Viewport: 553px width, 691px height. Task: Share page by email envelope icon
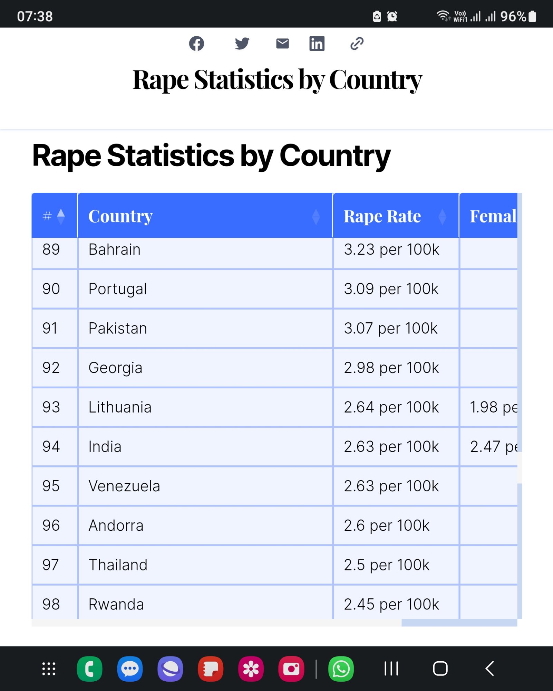[x=282, y=44]
